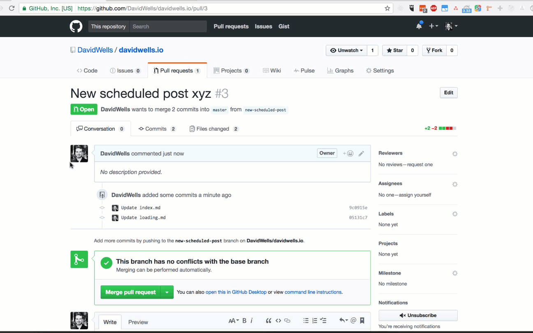
Task: Bookmark page with the star icon in address bar
Action: (x=387, y=8)
